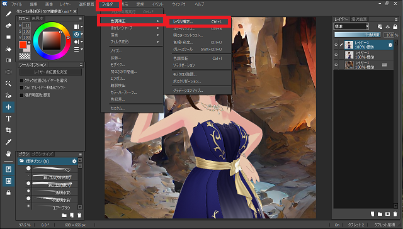Image resolution: width=403 pixels, height=229 pixels.
Task: Activate the Text tool
Action: pyautogui.click(x=8, y=119)
